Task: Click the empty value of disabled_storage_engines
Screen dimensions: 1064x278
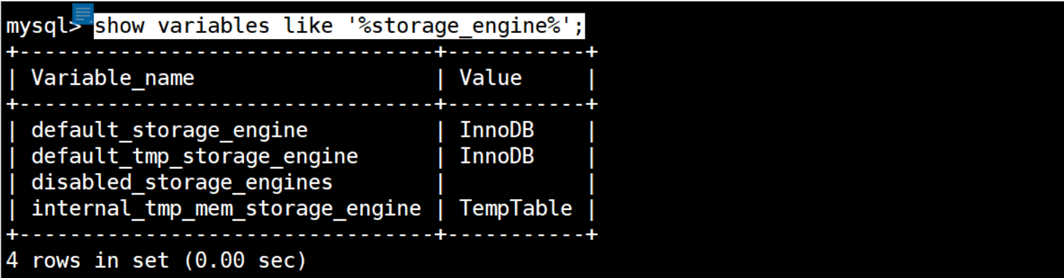Action: pos(516,182)
